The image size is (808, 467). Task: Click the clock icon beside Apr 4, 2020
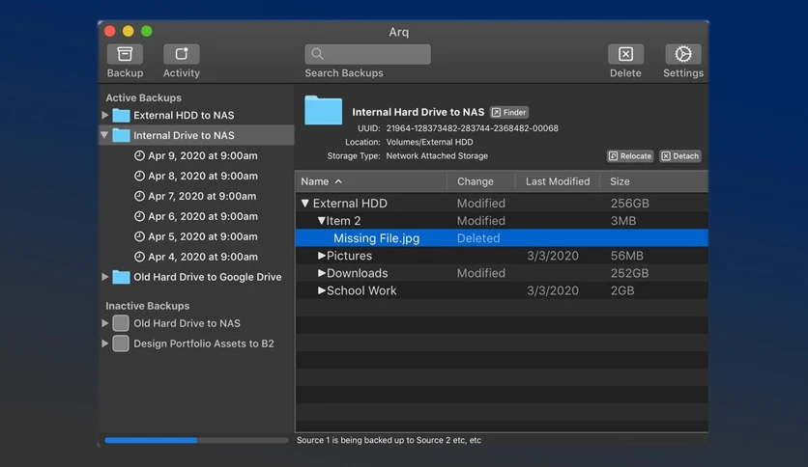coord(139,257)
